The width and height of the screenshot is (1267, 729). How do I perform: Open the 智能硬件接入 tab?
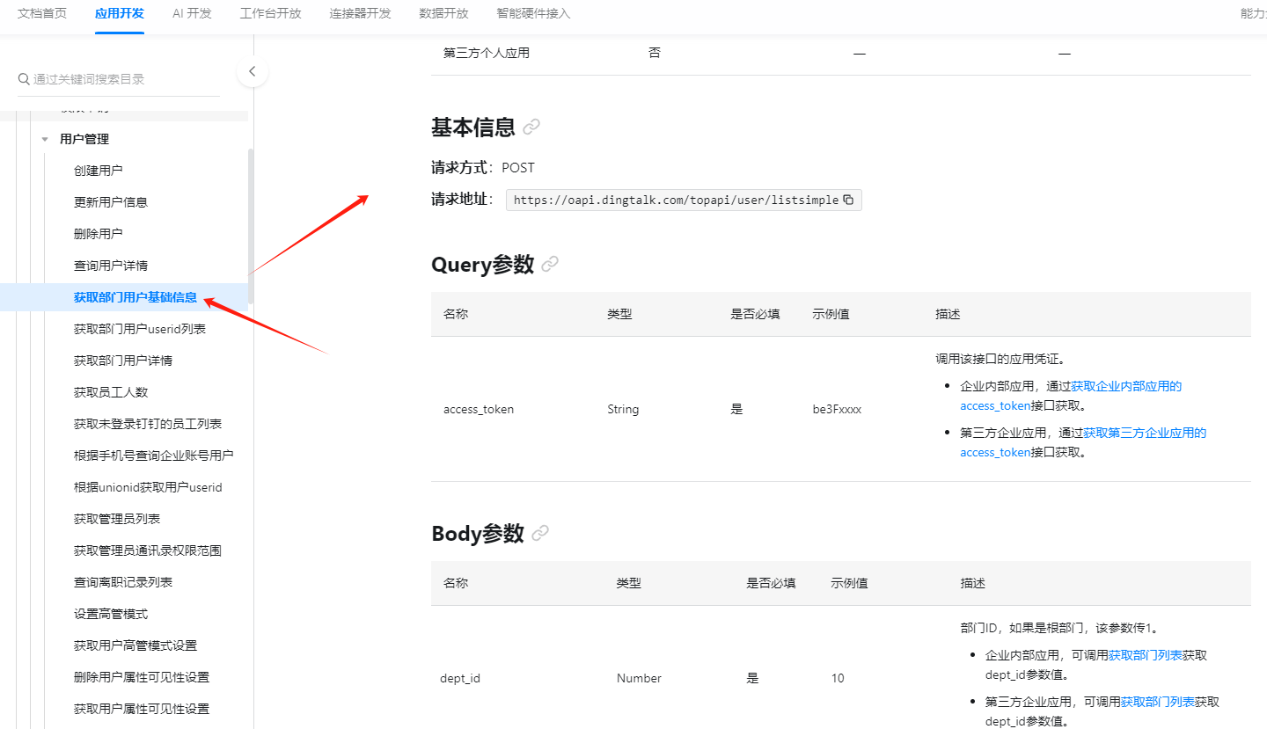coord(533,13)
